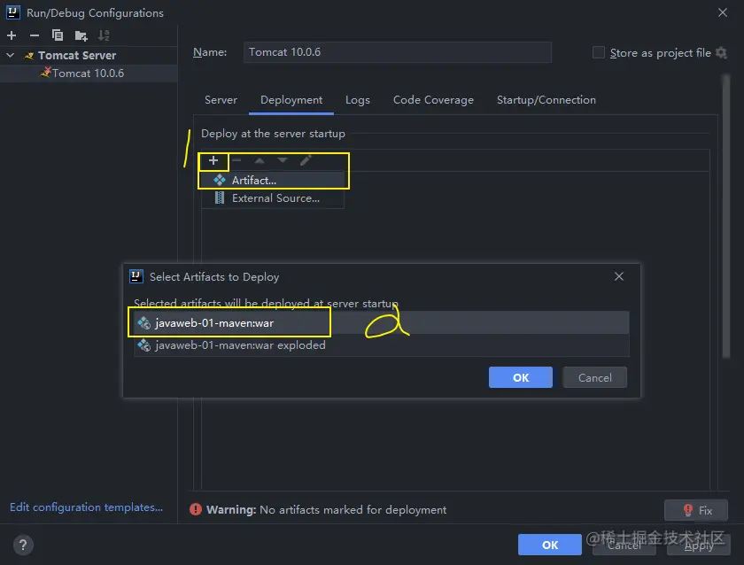Open the project file storage gear settings
Screen dimensions: 744x565
pyautogui.click(x=721, y=52)
